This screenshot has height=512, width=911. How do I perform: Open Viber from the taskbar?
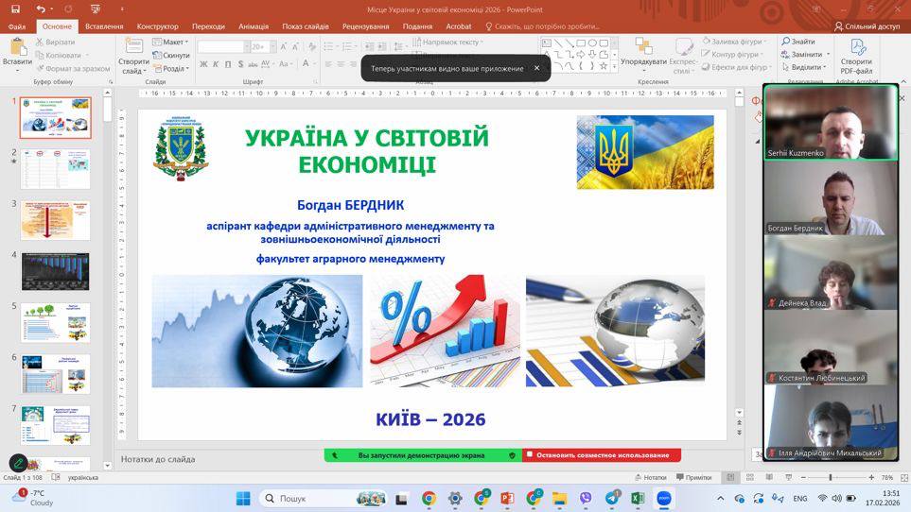click(586, 498)
